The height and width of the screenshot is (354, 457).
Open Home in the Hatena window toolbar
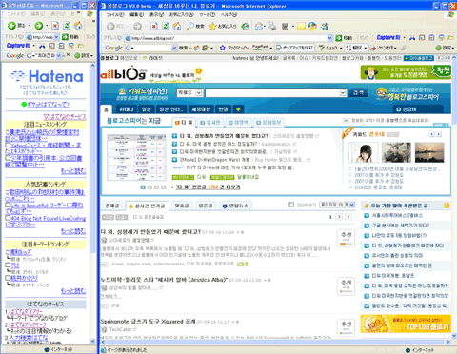(78, 26)
